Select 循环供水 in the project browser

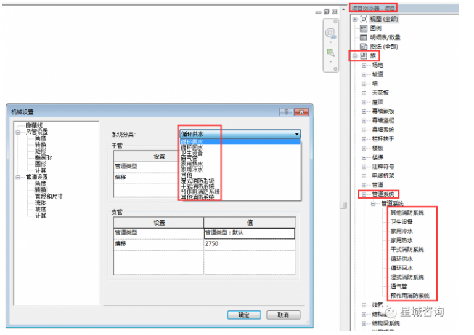(401, 259)
